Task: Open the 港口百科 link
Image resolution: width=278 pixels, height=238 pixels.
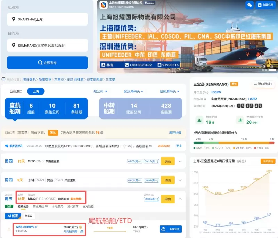Action: click(263, 84)
